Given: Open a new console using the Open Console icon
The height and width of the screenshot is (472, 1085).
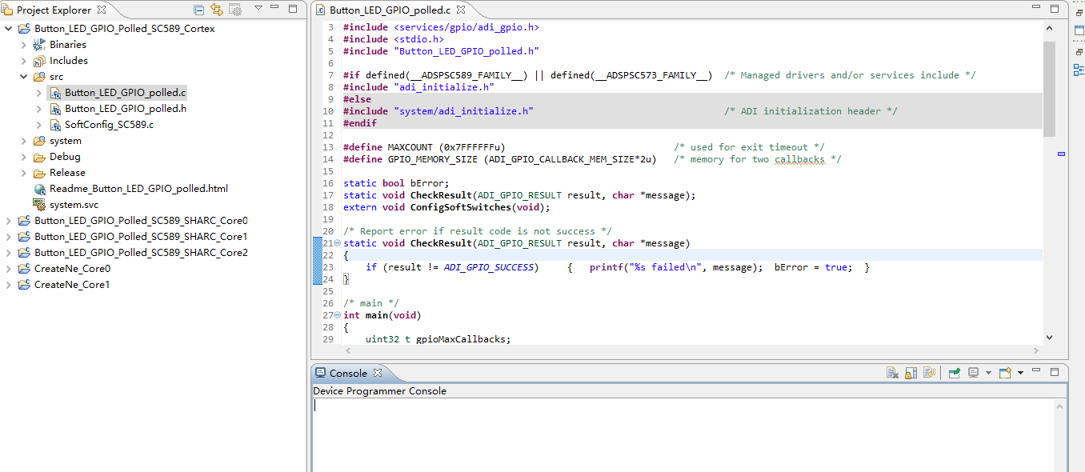Looking at the screenshot, I should 1005,373.
